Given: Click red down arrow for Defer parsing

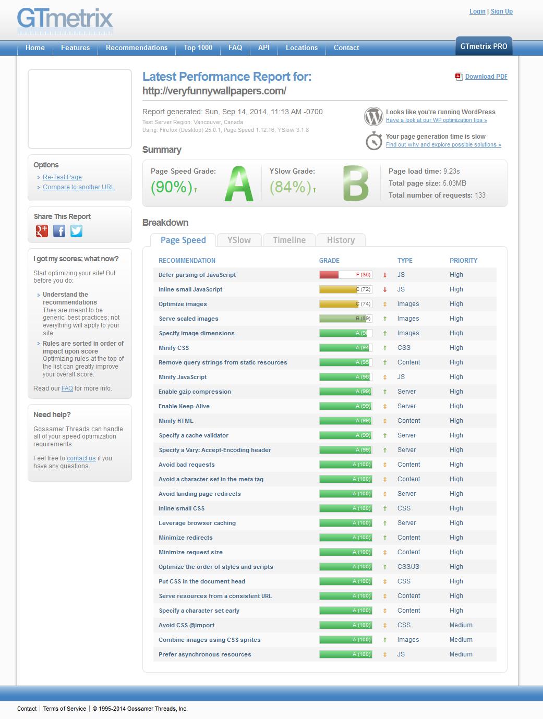Looking at the screenshot, I should 385,275.
